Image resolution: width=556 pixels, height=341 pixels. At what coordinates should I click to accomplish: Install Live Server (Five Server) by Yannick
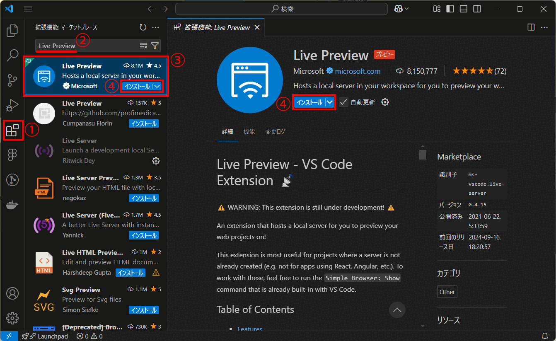[144, 235]
